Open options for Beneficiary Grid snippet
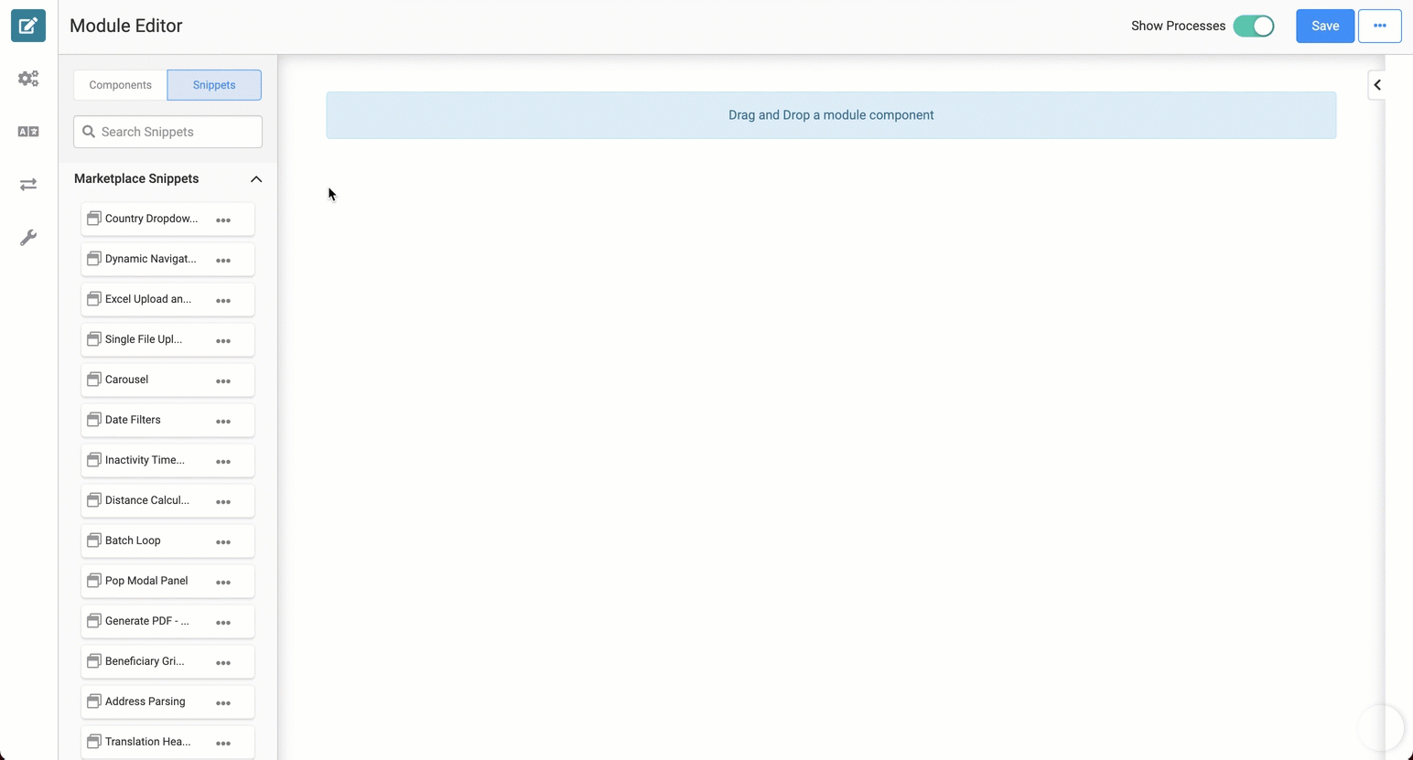The image size is (1413, 760). pyautogui.click(x=223, y=663)
